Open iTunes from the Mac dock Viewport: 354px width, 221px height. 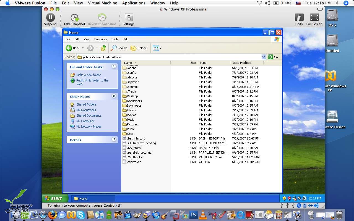coord(100,214)
